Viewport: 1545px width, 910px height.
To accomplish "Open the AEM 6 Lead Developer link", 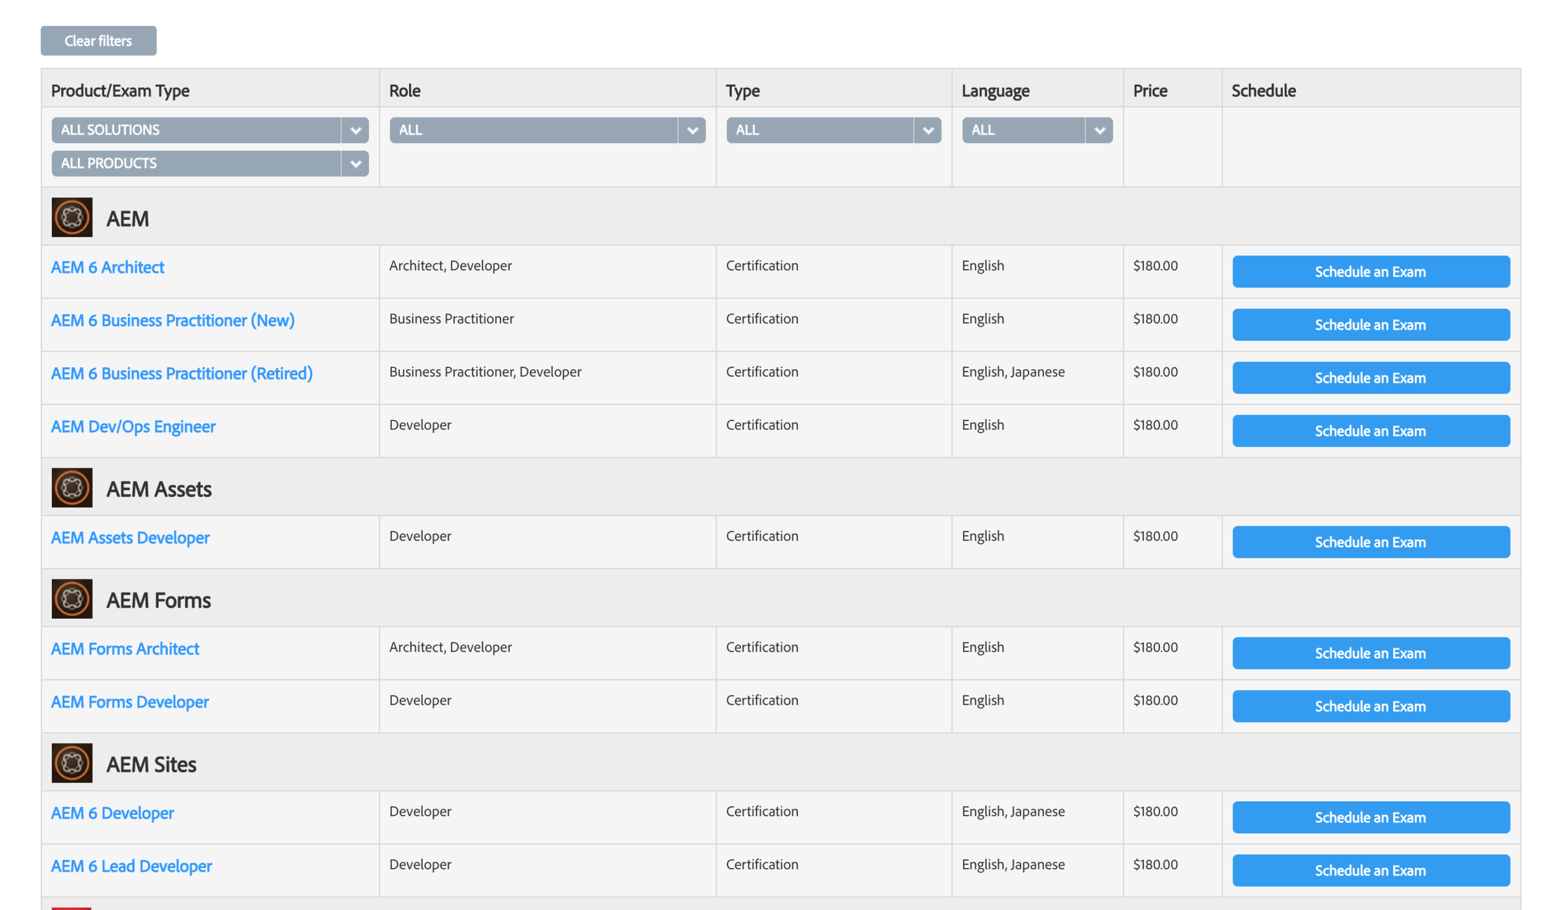I will tap(131, 866).
